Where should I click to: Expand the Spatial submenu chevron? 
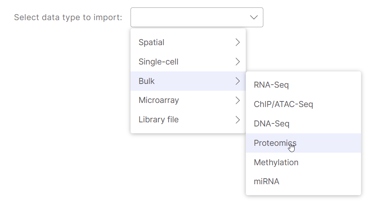click(x=238, y=43)
